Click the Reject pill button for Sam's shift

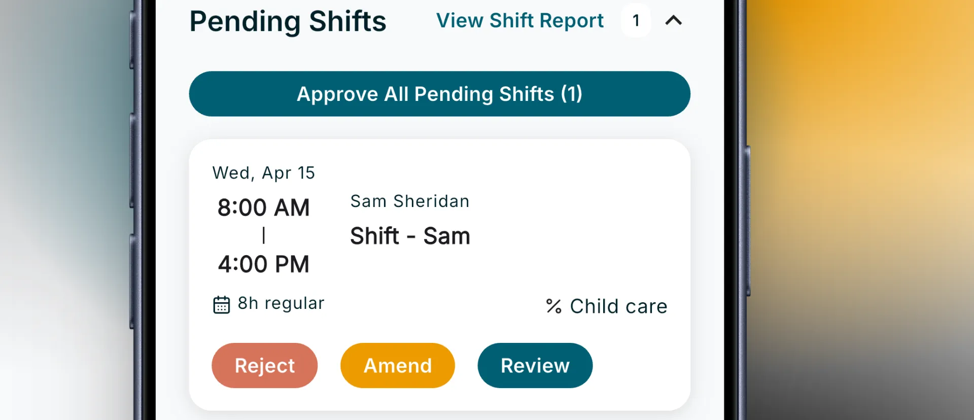pyautogui.click(x=264, y=365)
